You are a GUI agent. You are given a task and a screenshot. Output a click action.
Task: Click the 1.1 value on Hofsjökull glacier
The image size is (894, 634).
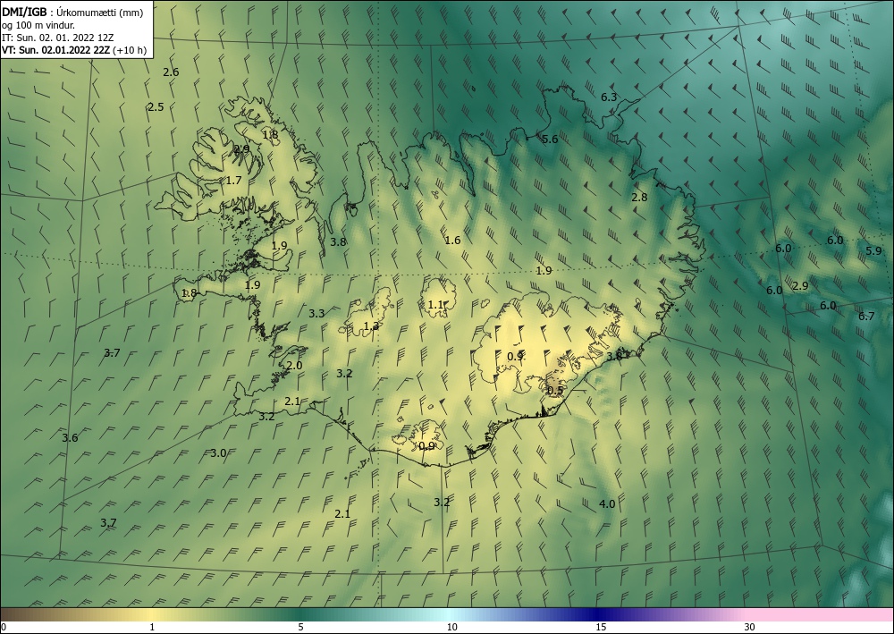click(435, 305)
